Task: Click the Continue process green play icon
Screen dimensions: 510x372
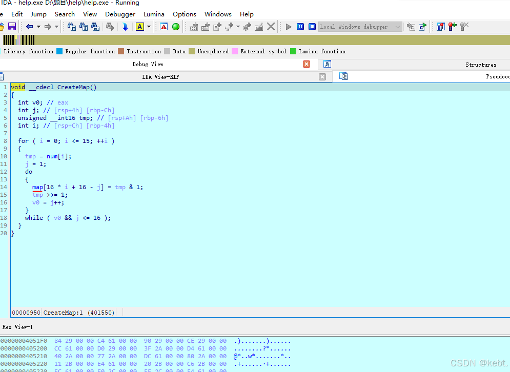Action: [289, 26]
